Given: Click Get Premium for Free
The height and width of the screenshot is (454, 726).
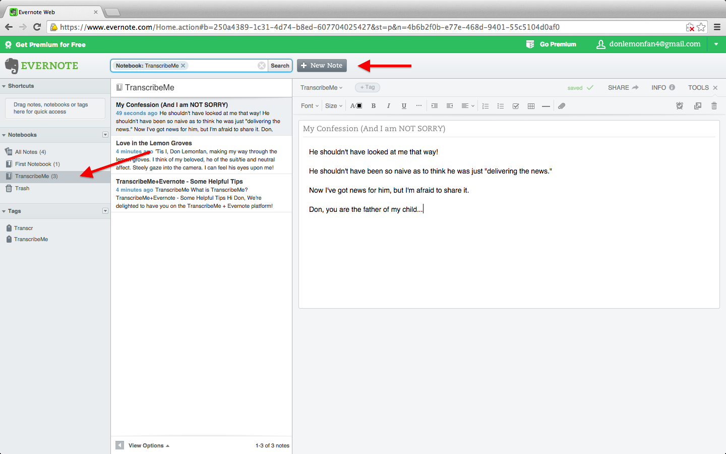Looking at the screenshot, I should click(x=46, y=44).
